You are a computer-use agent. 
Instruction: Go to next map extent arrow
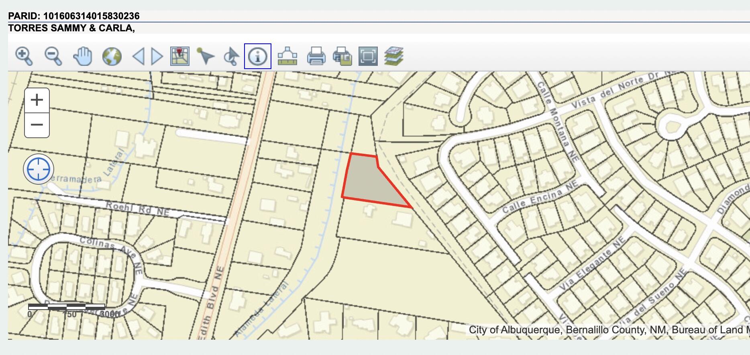tap(157, 56)
